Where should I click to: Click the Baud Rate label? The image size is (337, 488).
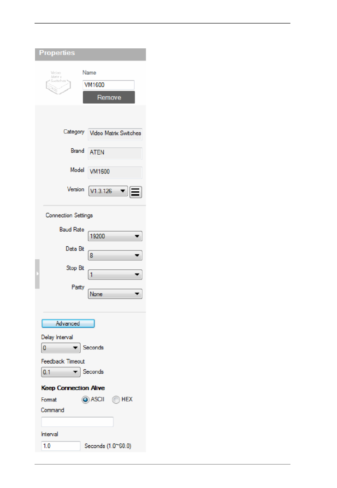click(x=72, y=230)
